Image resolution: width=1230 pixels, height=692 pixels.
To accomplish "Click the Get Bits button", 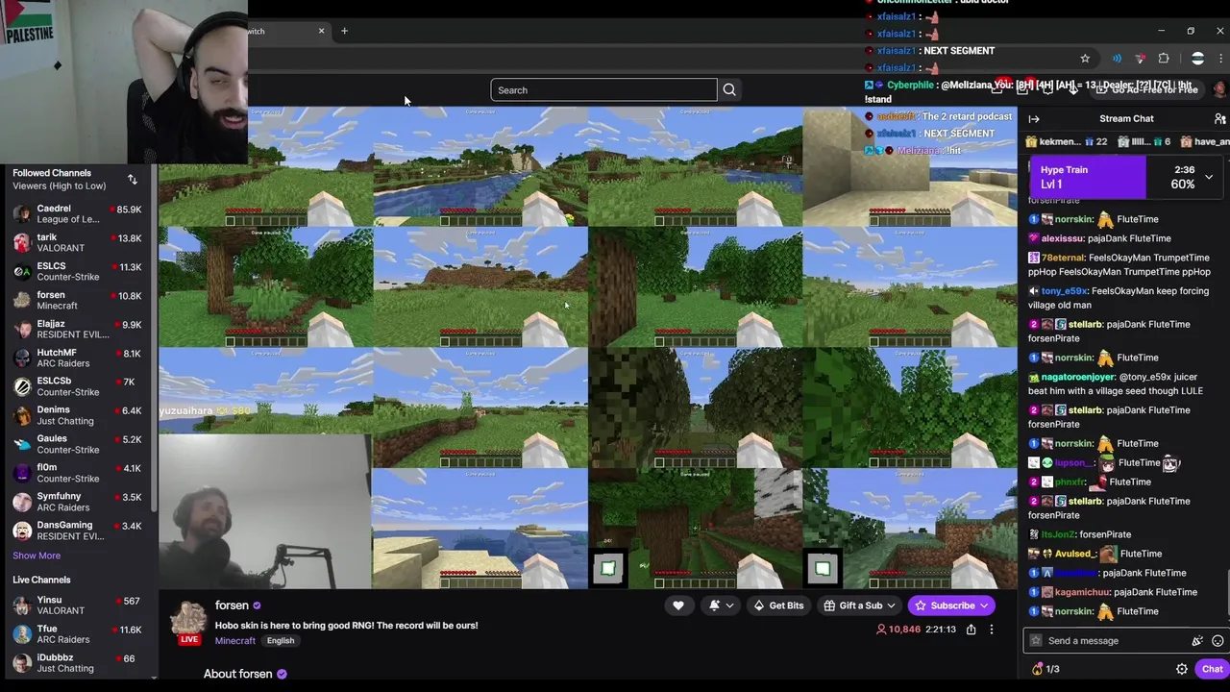I will pos(778,605).
